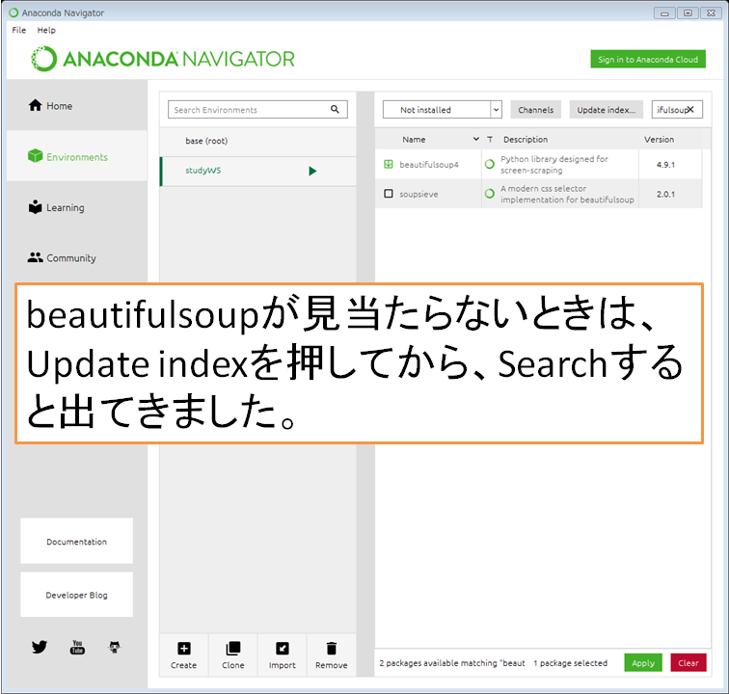Click the Version column header

click(659, 139)
